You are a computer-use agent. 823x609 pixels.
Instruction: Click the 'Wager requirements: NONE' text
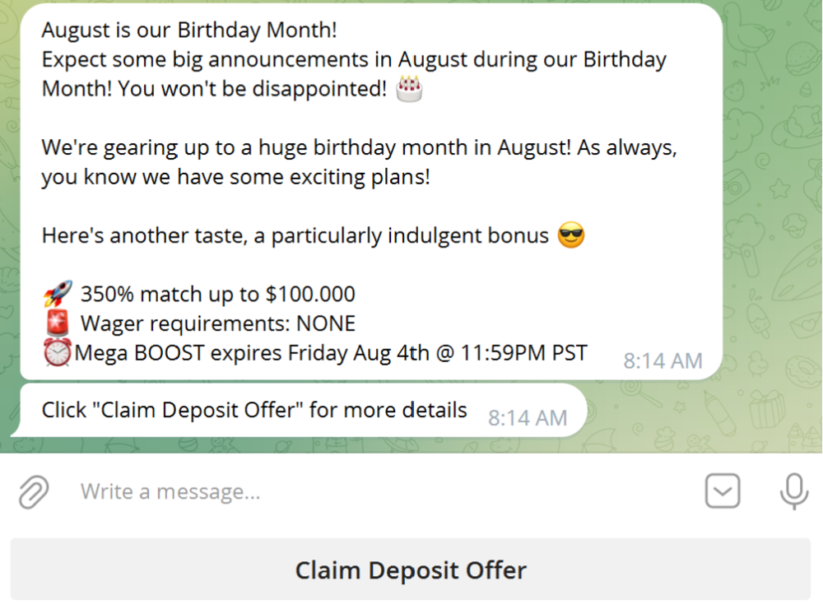218,323
